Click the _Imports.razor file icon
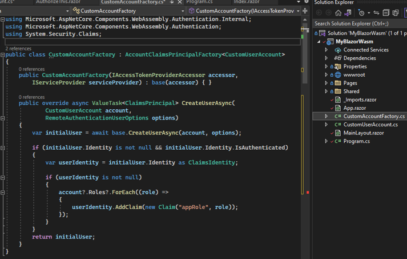The image size is (407, 259). pos(338,99)
